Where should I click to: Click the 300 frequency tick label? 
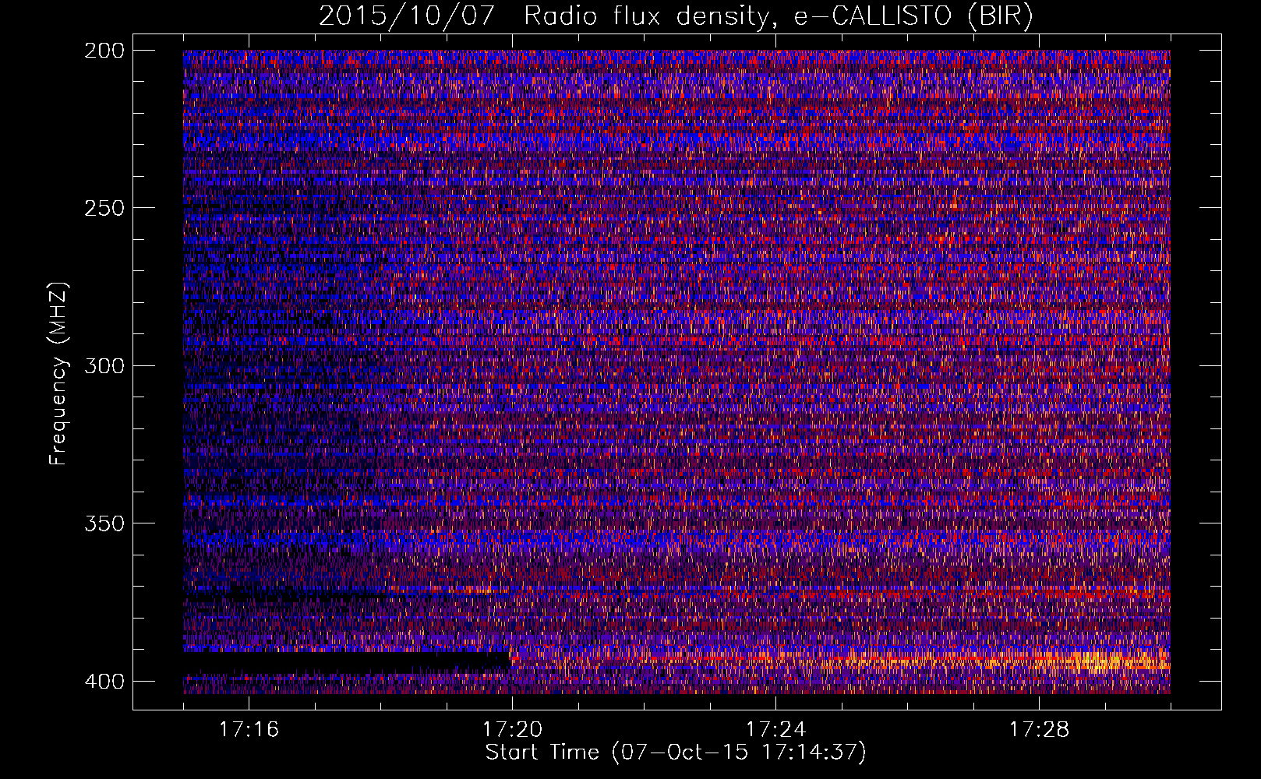104,365
